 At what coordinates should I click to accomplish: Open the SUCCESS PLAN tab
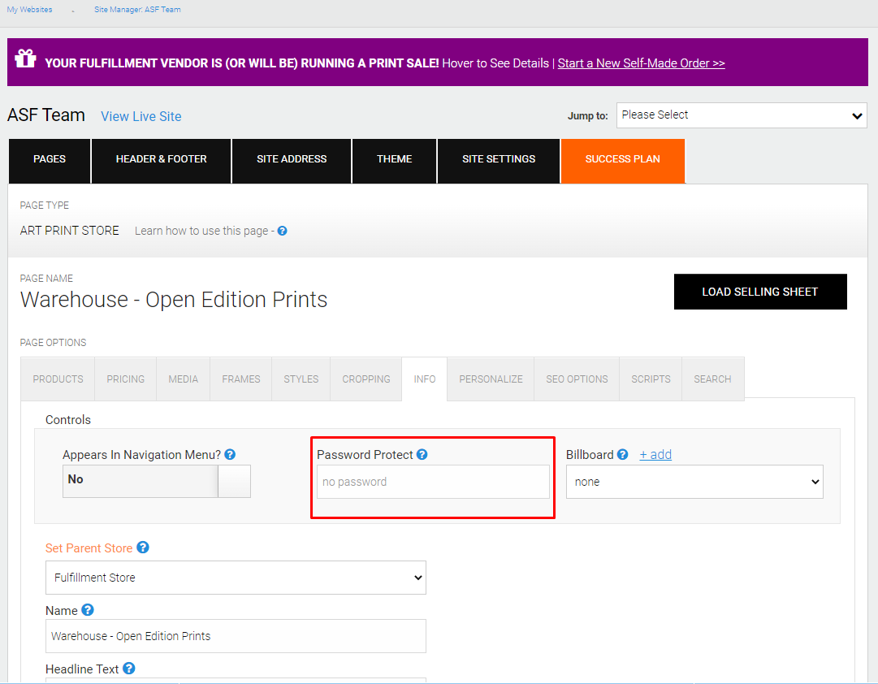[623, 161]
